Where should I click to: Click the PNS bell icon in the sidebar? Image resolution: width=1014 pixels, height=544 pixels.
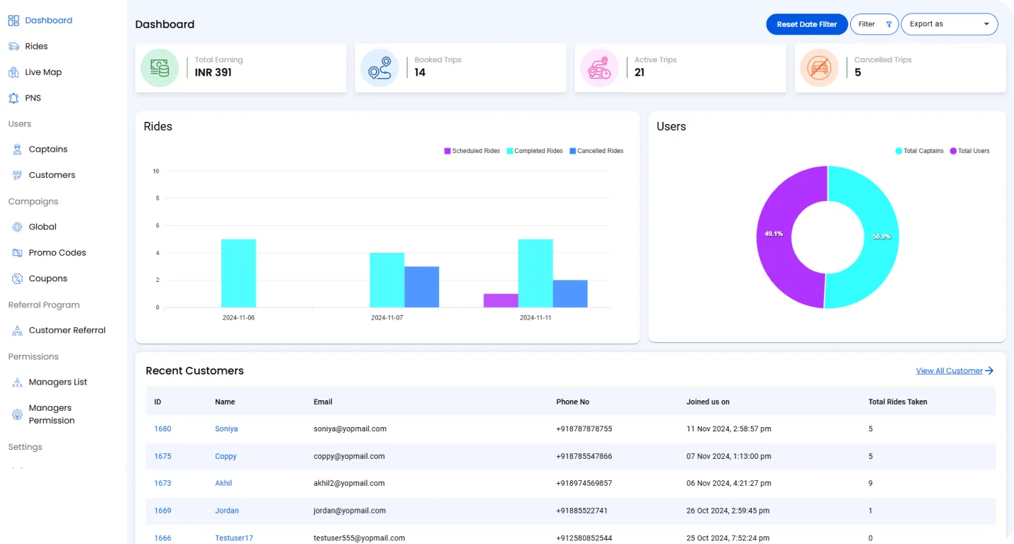13,98
